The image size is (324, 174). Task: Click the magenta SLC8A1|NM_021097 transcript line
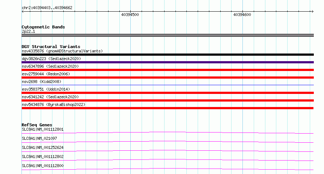(167, 141)
